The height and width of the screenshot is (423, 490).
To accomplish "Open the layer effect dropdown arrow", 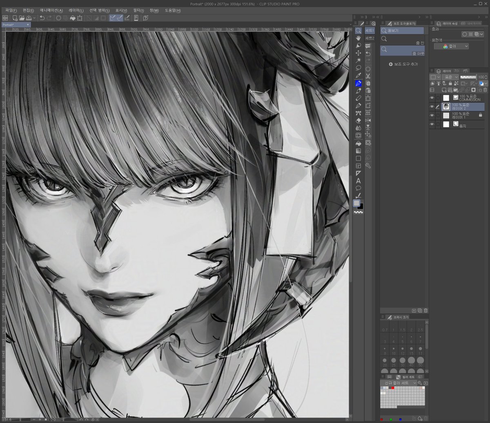I will coord(482,34).
